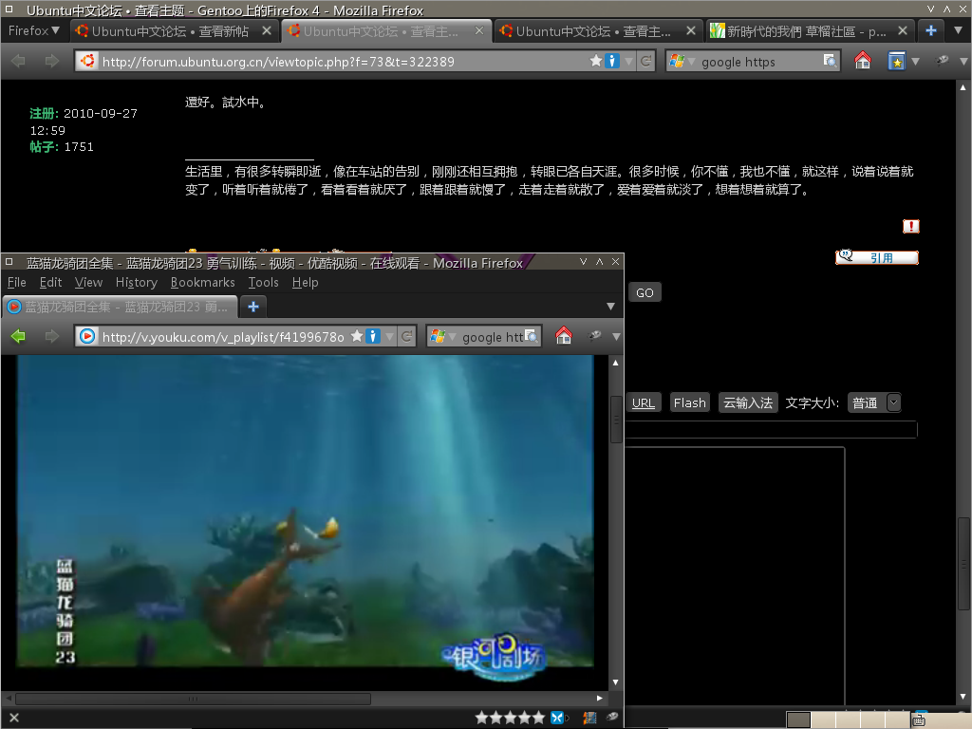Open the View menu in the Youku window
972x729 pixels.
pyautogui.click(x=88, y=283)
